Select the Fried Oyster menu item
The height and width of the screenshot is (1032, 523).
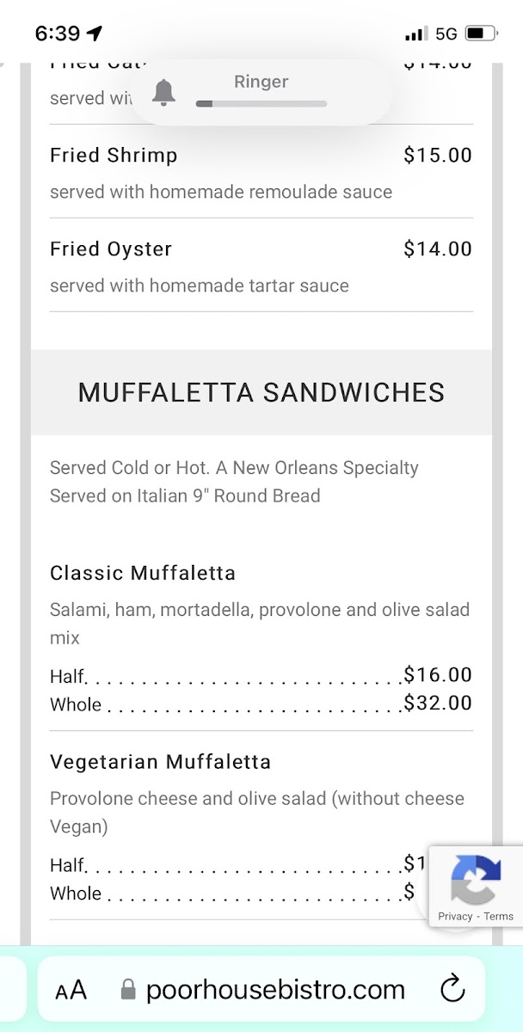tap(261, 266)
